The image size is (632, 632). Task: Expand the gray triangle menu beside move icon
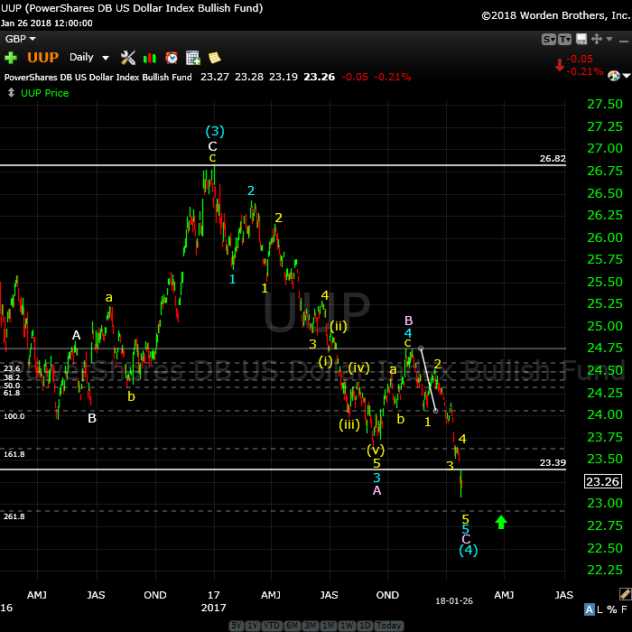pos(609,39)
